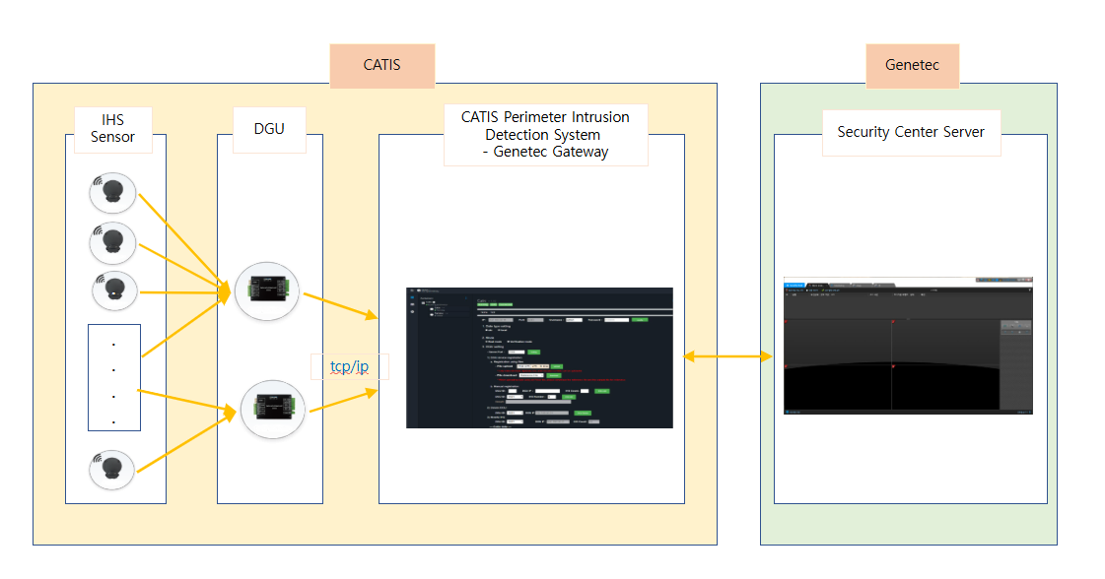Select the upper DGU device image
The width and height of the screenshot is (1105, 579).
[266, 290]
